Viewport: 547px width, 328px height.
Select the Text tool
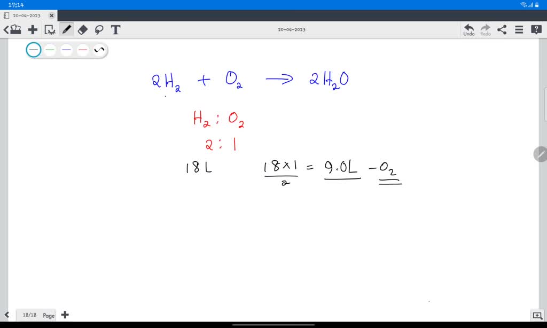coord(115,29)
